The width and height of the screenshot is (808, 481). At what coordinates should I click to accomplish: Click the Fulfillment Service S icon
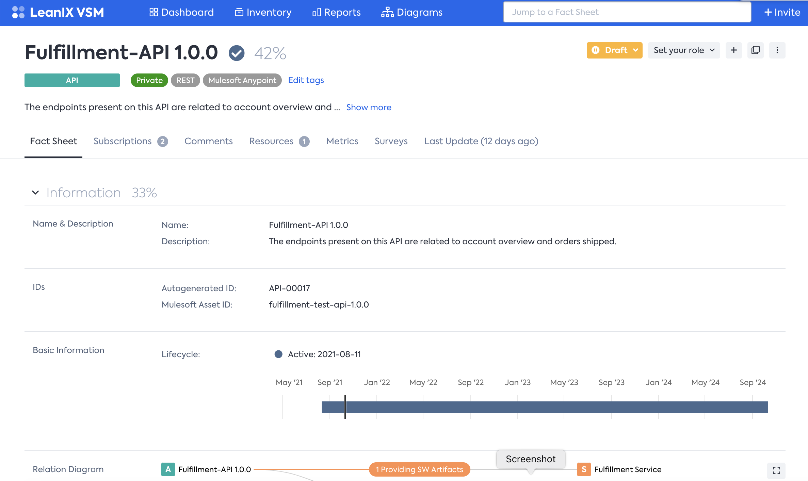click(x=584, y=469)
